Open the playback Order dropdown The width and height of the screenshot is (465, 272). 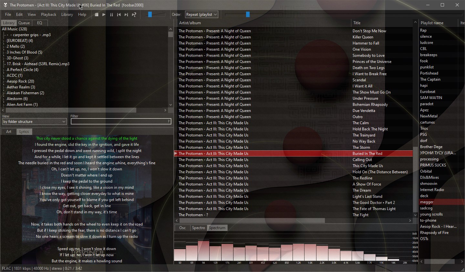pyautogui.click(x=201, y=15)
